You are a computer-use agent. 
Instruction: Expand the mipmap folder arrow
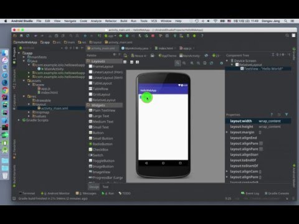tap(29, 112)
